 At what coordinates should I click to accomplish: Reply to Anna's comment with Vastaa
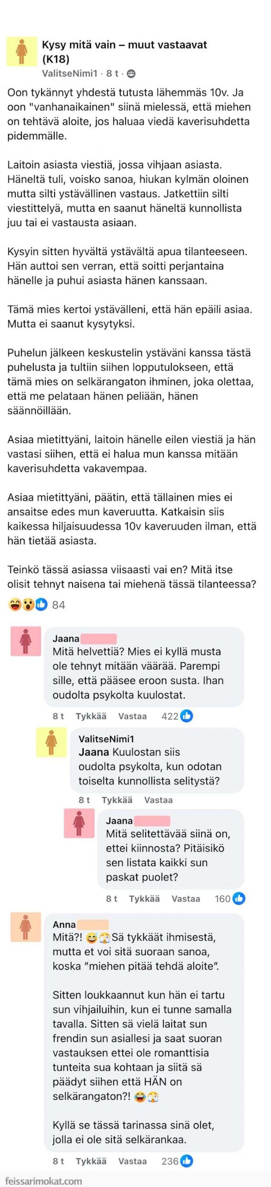132,1161
